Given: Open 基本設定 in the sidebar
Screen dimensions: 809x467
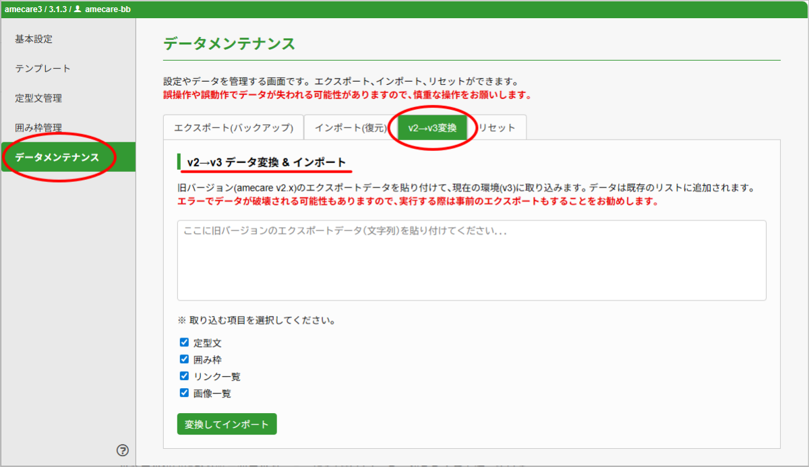Looking at the screenshot, I should pos(34,39).
